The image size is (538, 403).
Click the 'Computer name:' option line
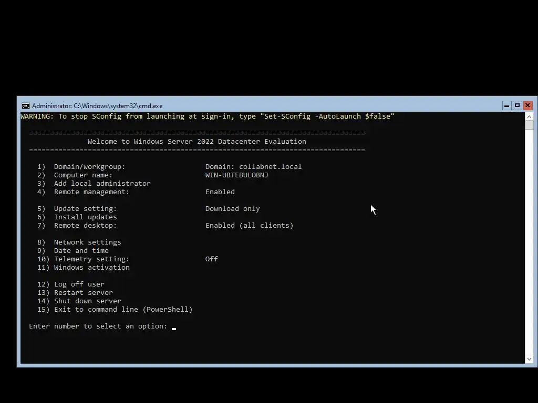click(75, 175)
